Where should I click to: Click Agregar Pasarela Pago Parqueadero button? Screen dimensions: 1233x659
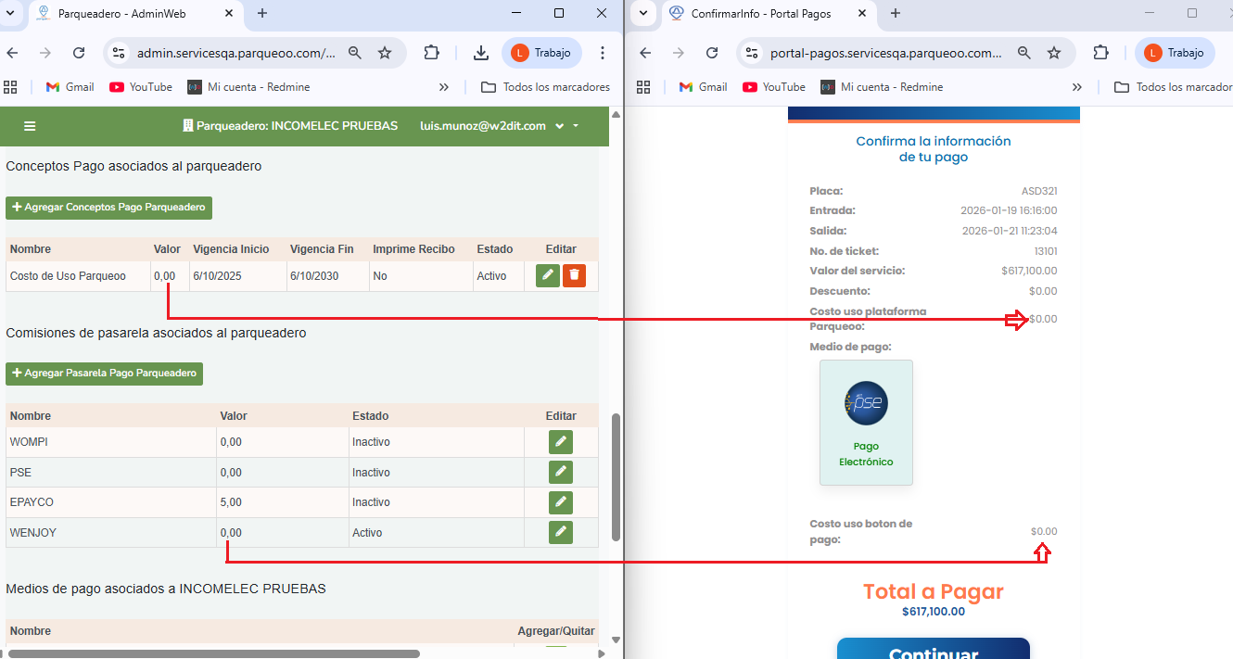pyautogui.click(x=104, y=374)
